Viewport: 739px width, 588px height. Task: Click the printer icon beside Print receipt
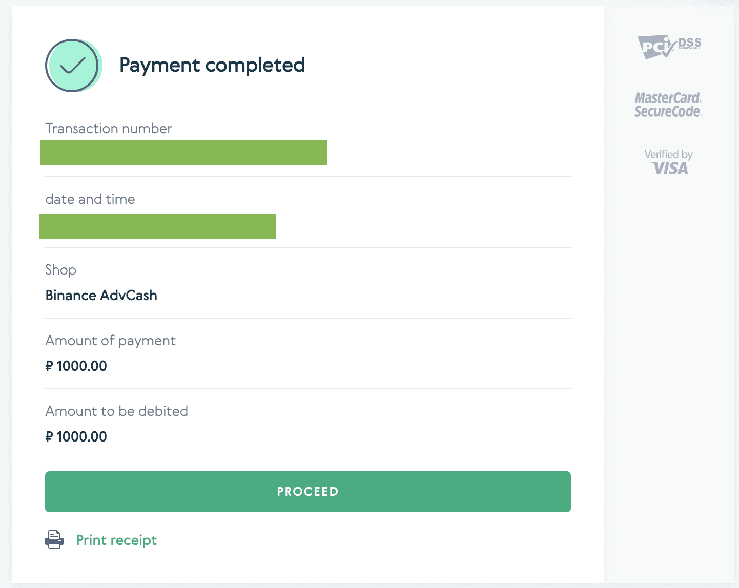click(54, 540)
